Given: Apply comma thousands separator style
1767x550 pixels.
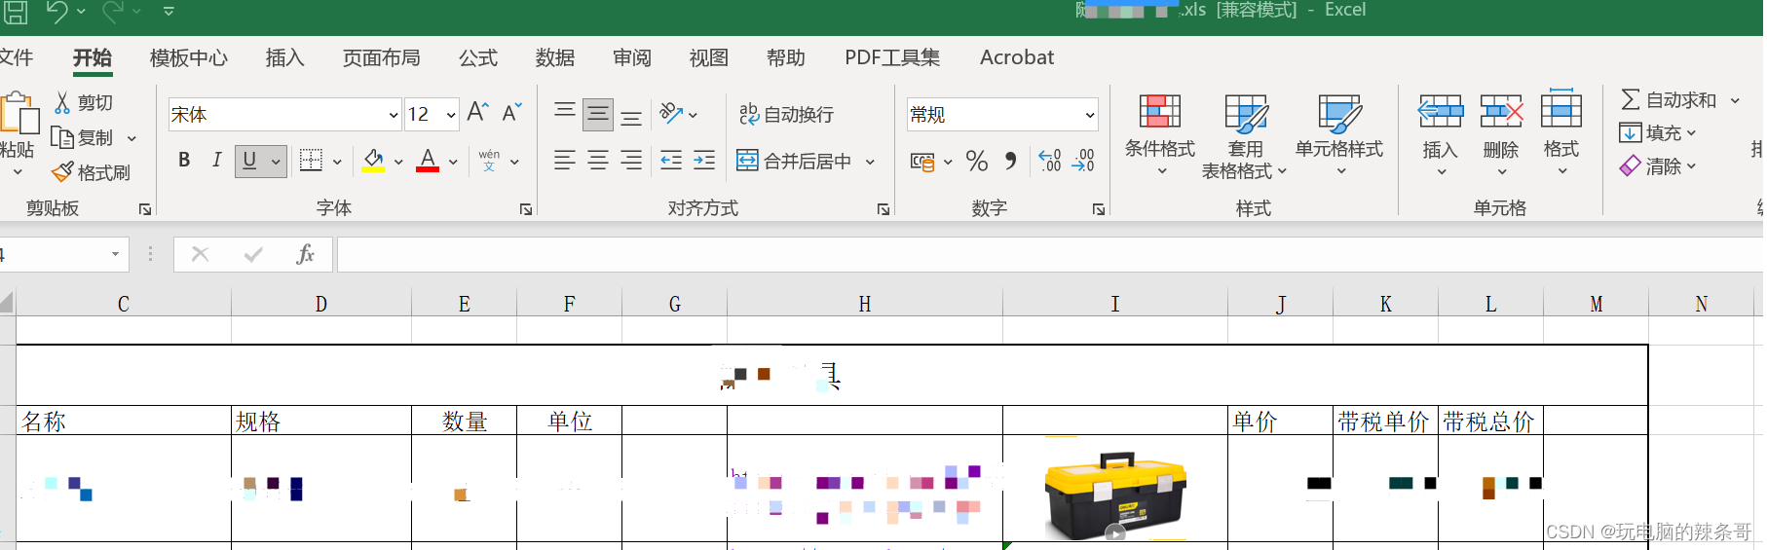Looking at the screenshot, I should 1011,161.
